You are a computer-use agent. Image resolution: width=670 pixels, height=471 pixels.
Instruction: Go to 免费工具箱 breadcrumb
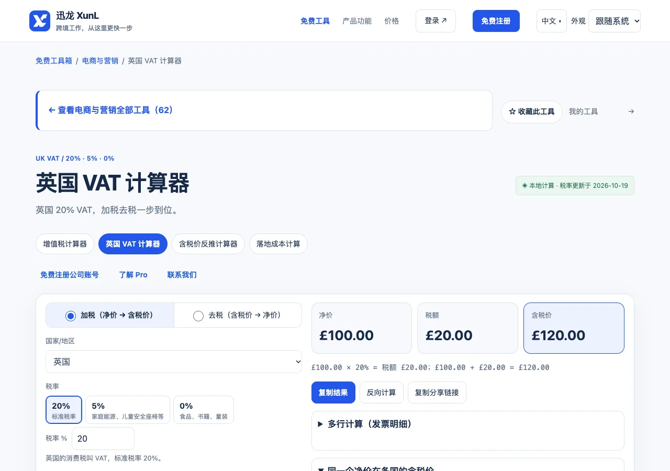[x=54, y=61]
